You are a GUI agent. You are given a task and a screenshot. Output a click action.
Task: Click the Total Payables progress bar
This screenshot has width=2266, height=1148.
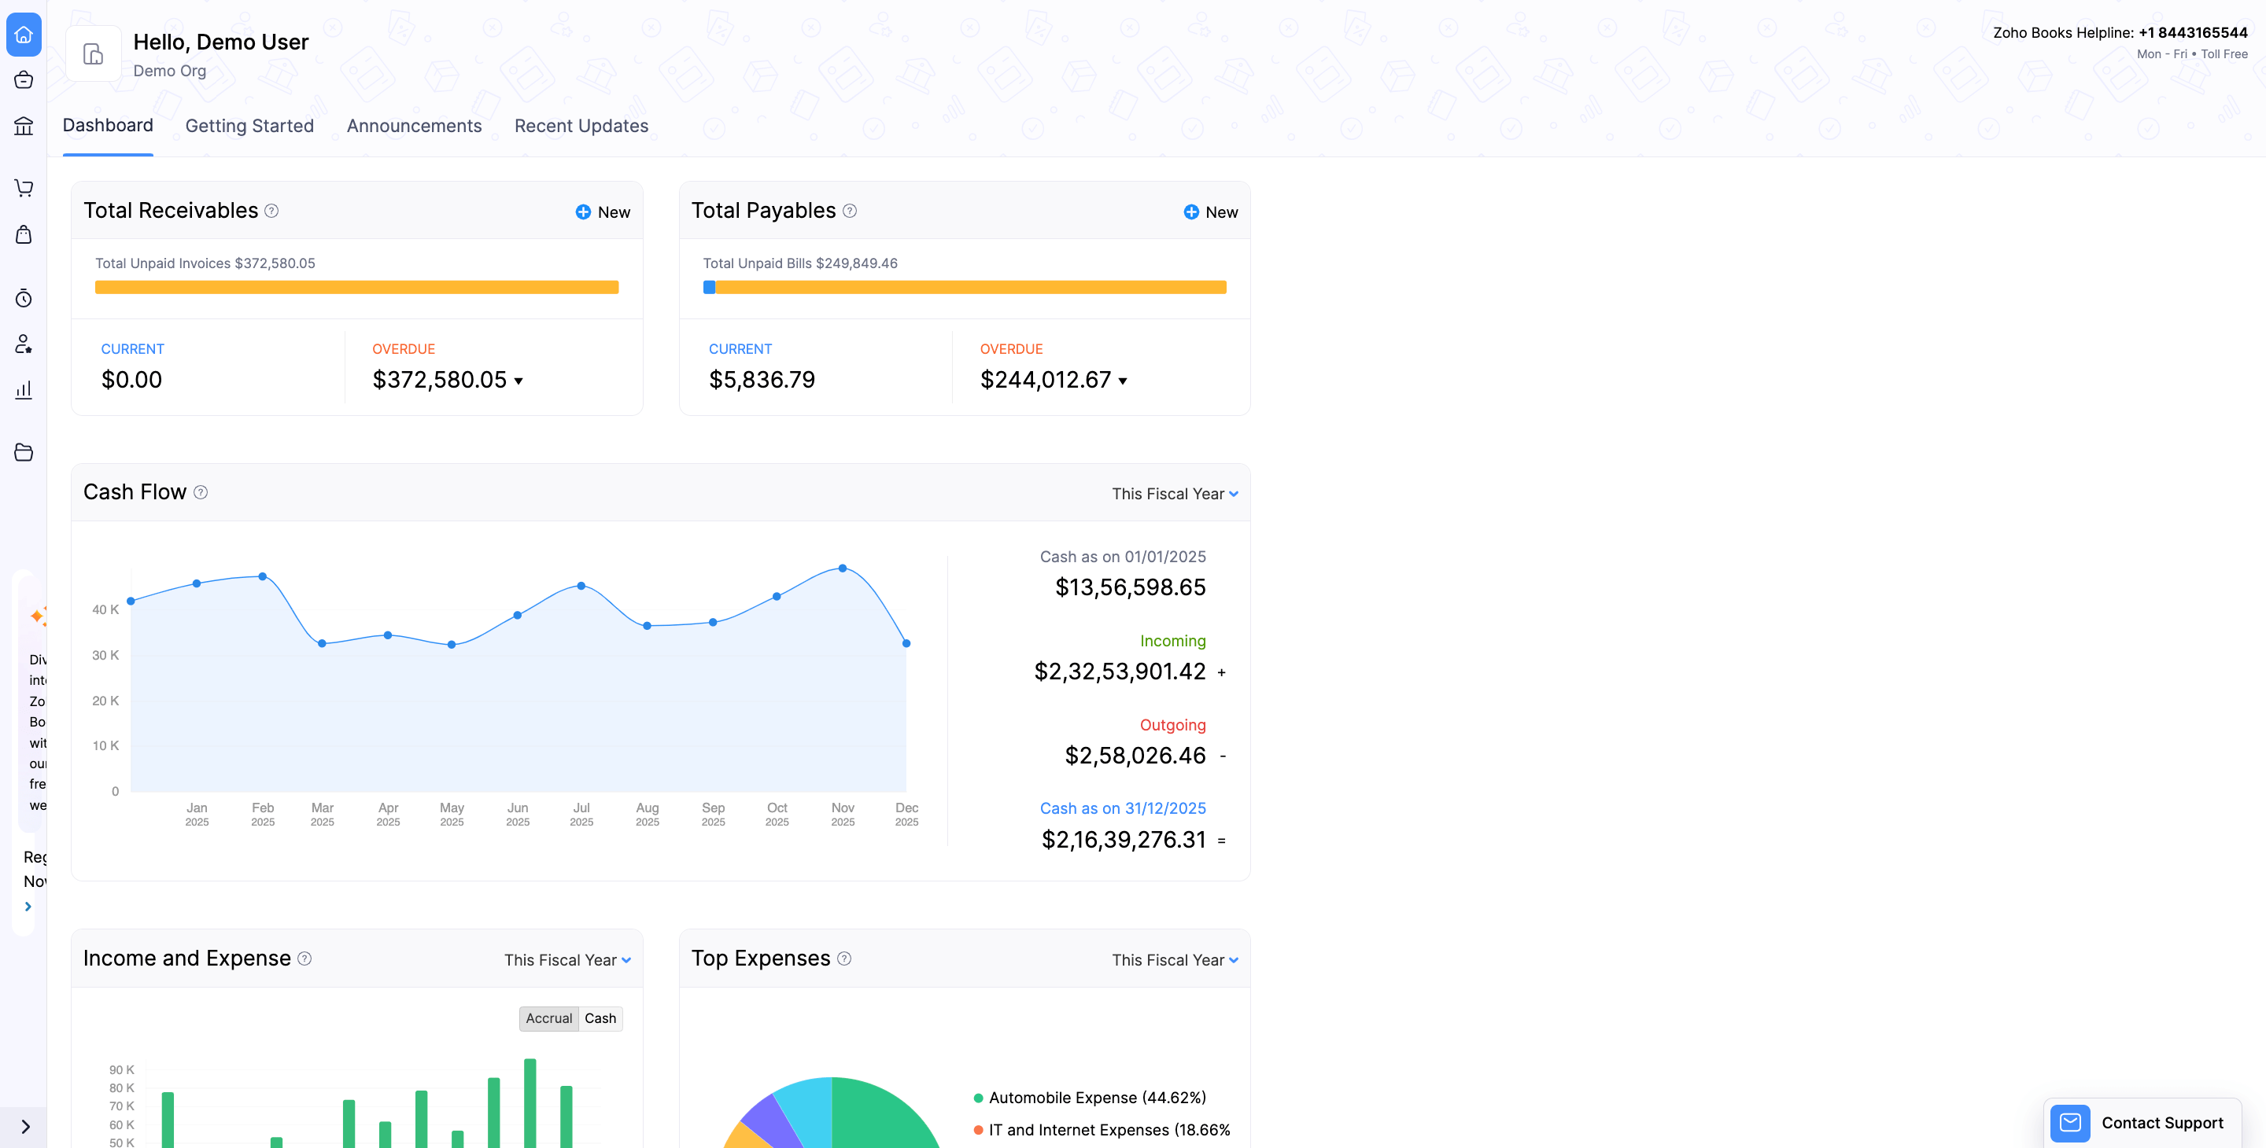(x=965, y=286)
